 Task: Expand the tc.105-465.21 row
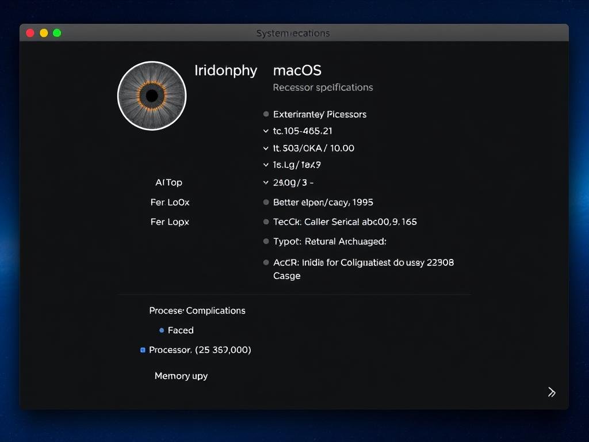[266, 131]
